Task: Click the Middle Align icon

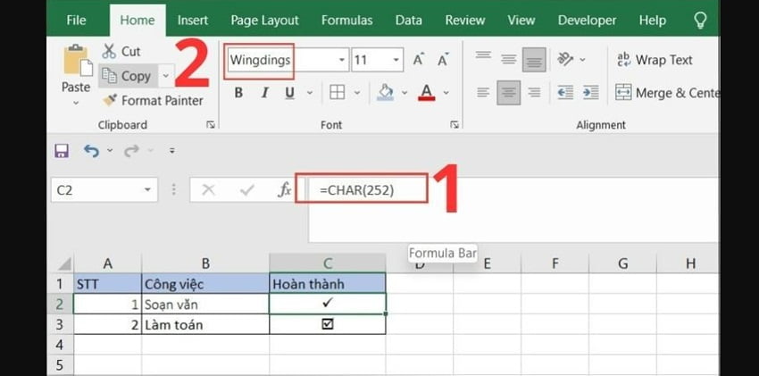Action: (x=508, y=59)
